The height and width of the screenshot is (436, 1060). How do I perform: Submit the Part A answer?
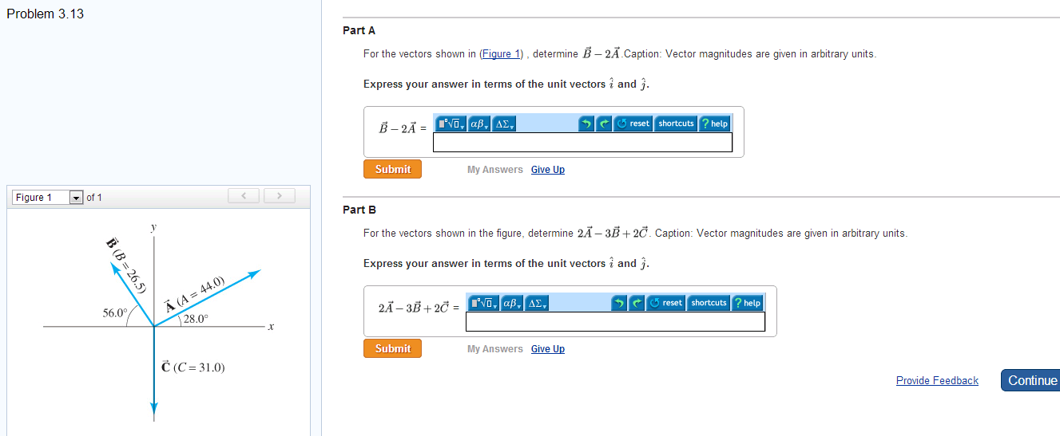[x=393, y=169]
